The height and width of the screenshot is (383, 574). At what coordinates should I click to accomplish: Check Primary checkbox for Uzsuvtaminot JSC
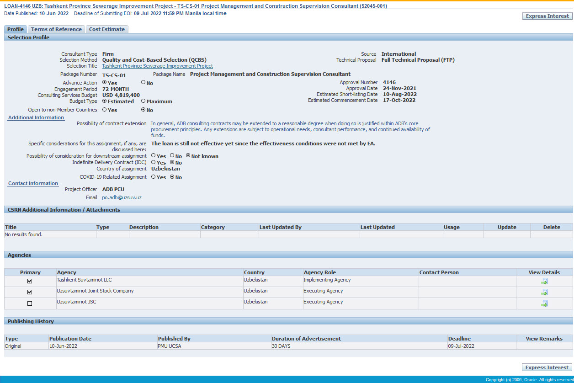(30, 303)
